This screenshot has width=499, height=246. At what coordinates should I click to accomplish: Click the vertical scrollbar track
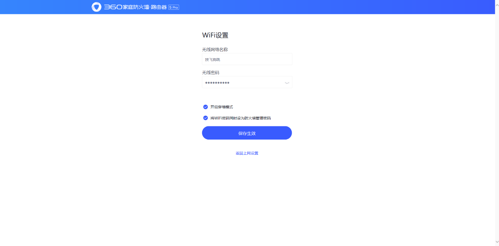(497, 123)
